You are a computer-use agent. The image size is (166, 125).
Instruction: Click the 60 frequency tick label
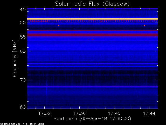[x=23, y=51]
